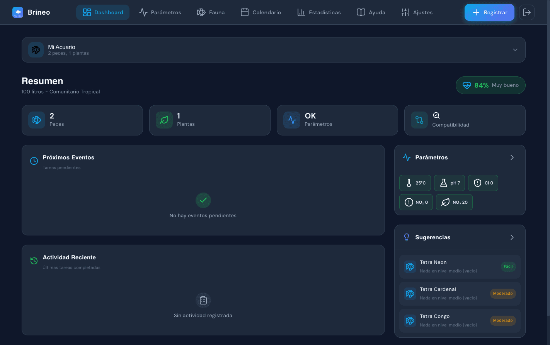550x345 pixels.
Task: Click '100 litros - Comunitario Tropical' text
Action: click(x=61, y=92)
